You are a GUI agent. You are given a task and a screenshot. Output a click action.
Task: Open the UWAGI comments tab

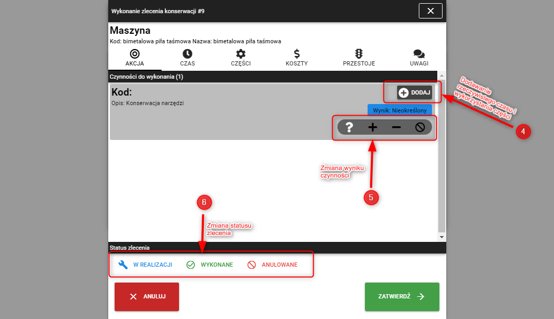tap(419, 58)
